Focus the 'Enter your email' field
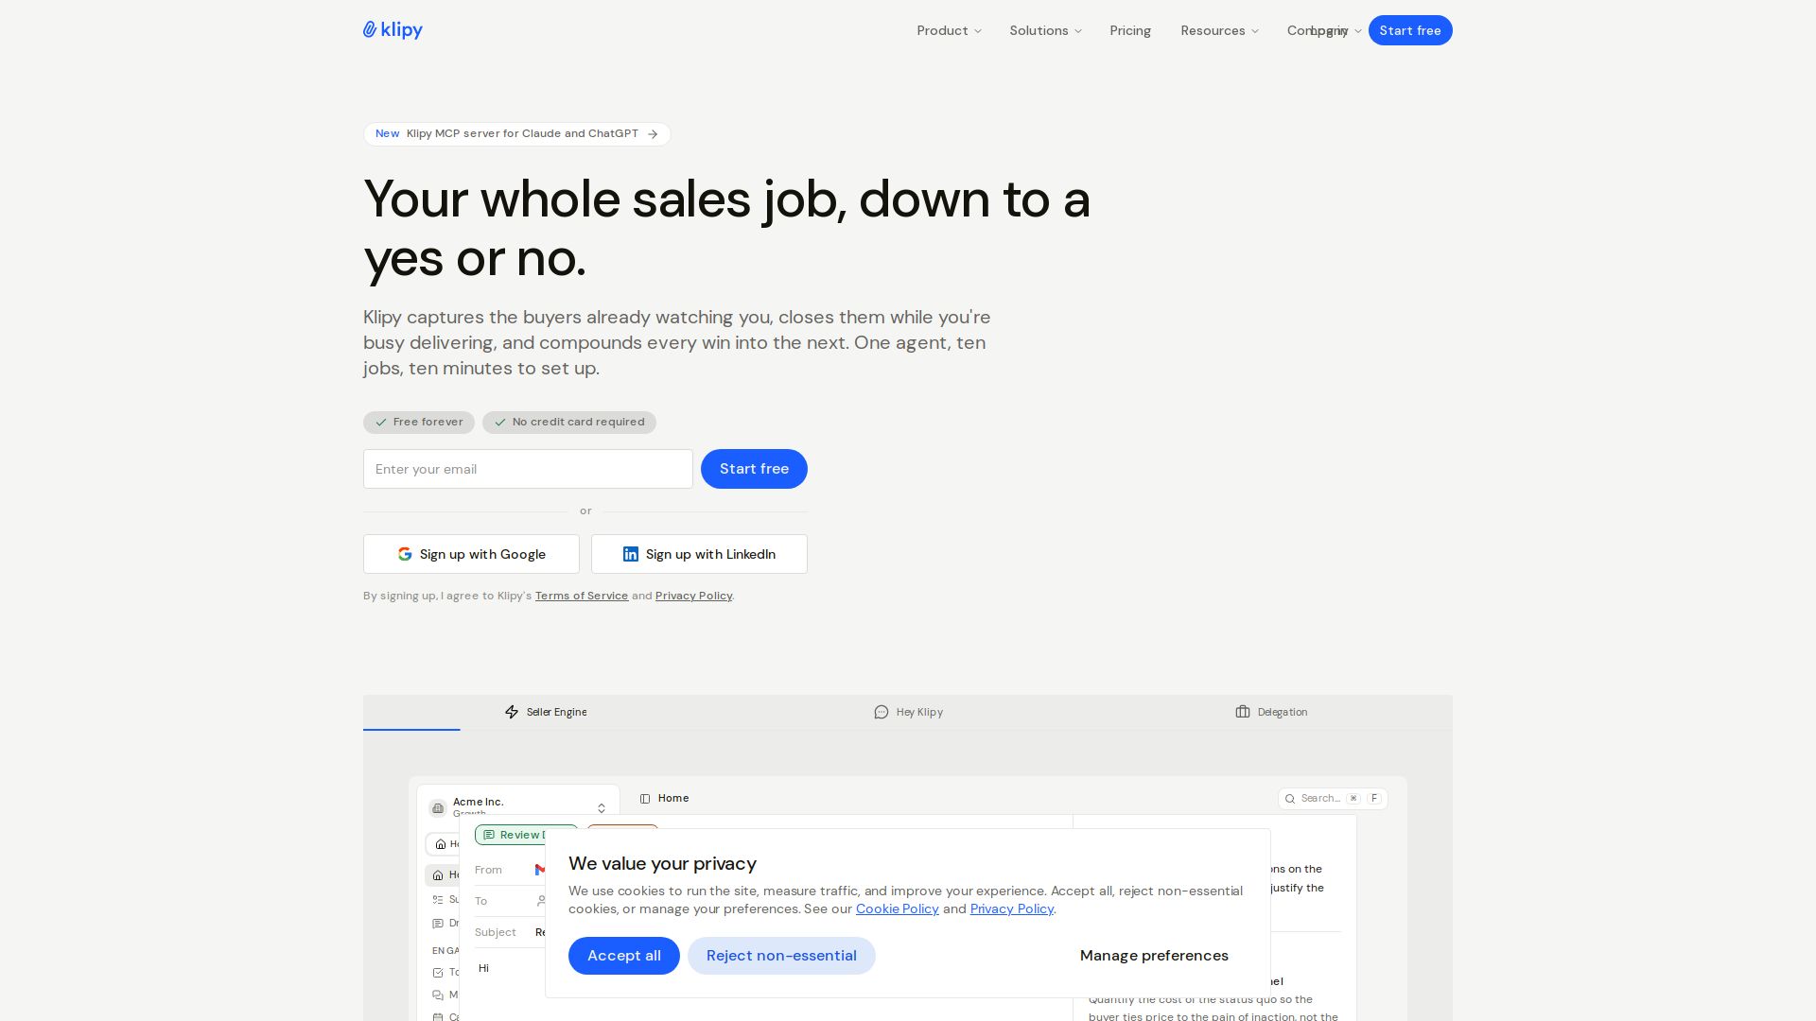Screen dimensions: 1816x1021 (x=528, y=469)
